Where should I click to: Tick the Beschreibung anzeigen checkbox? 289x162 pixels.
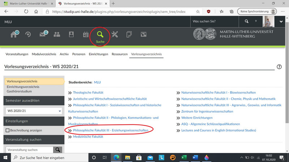(7, 130)
